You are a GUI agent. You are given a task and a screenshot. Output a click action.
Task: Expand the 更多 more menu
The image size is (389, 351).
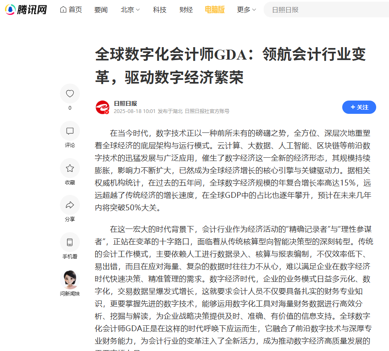click(x=246, y=10)
